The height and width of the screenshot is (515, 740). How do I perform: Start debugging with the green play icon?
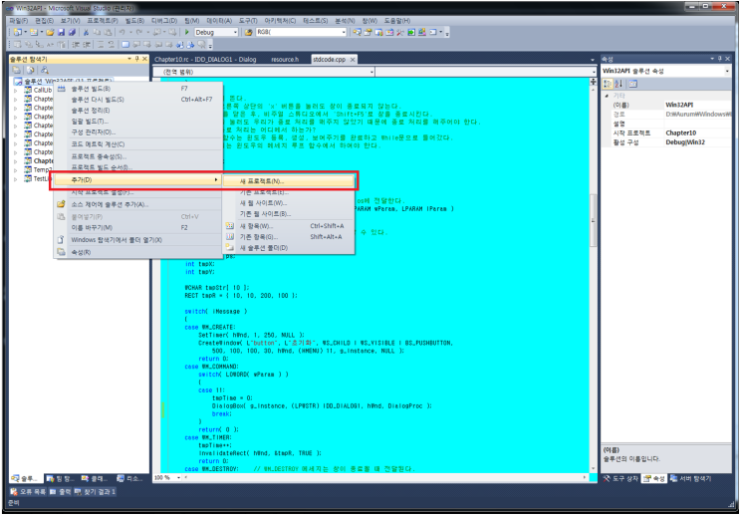[x=187, y=32]
